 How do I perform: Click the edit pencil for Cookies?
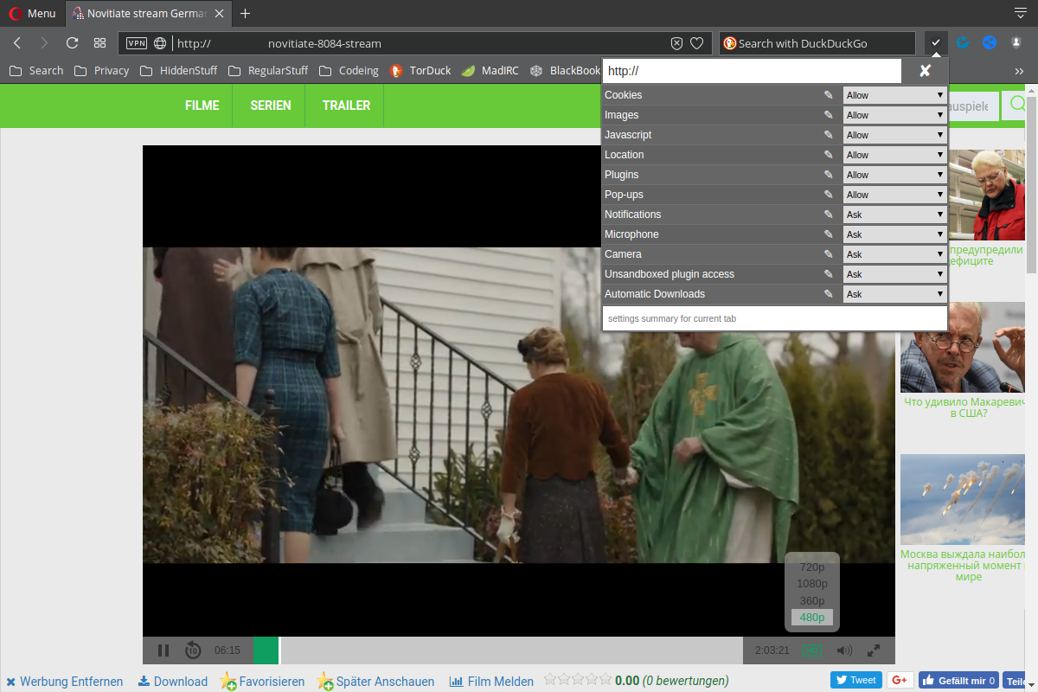[829, 95]
